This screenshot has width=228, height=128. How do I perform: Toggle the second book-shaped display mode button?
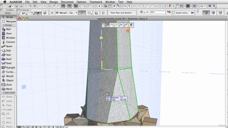point(213,13)
